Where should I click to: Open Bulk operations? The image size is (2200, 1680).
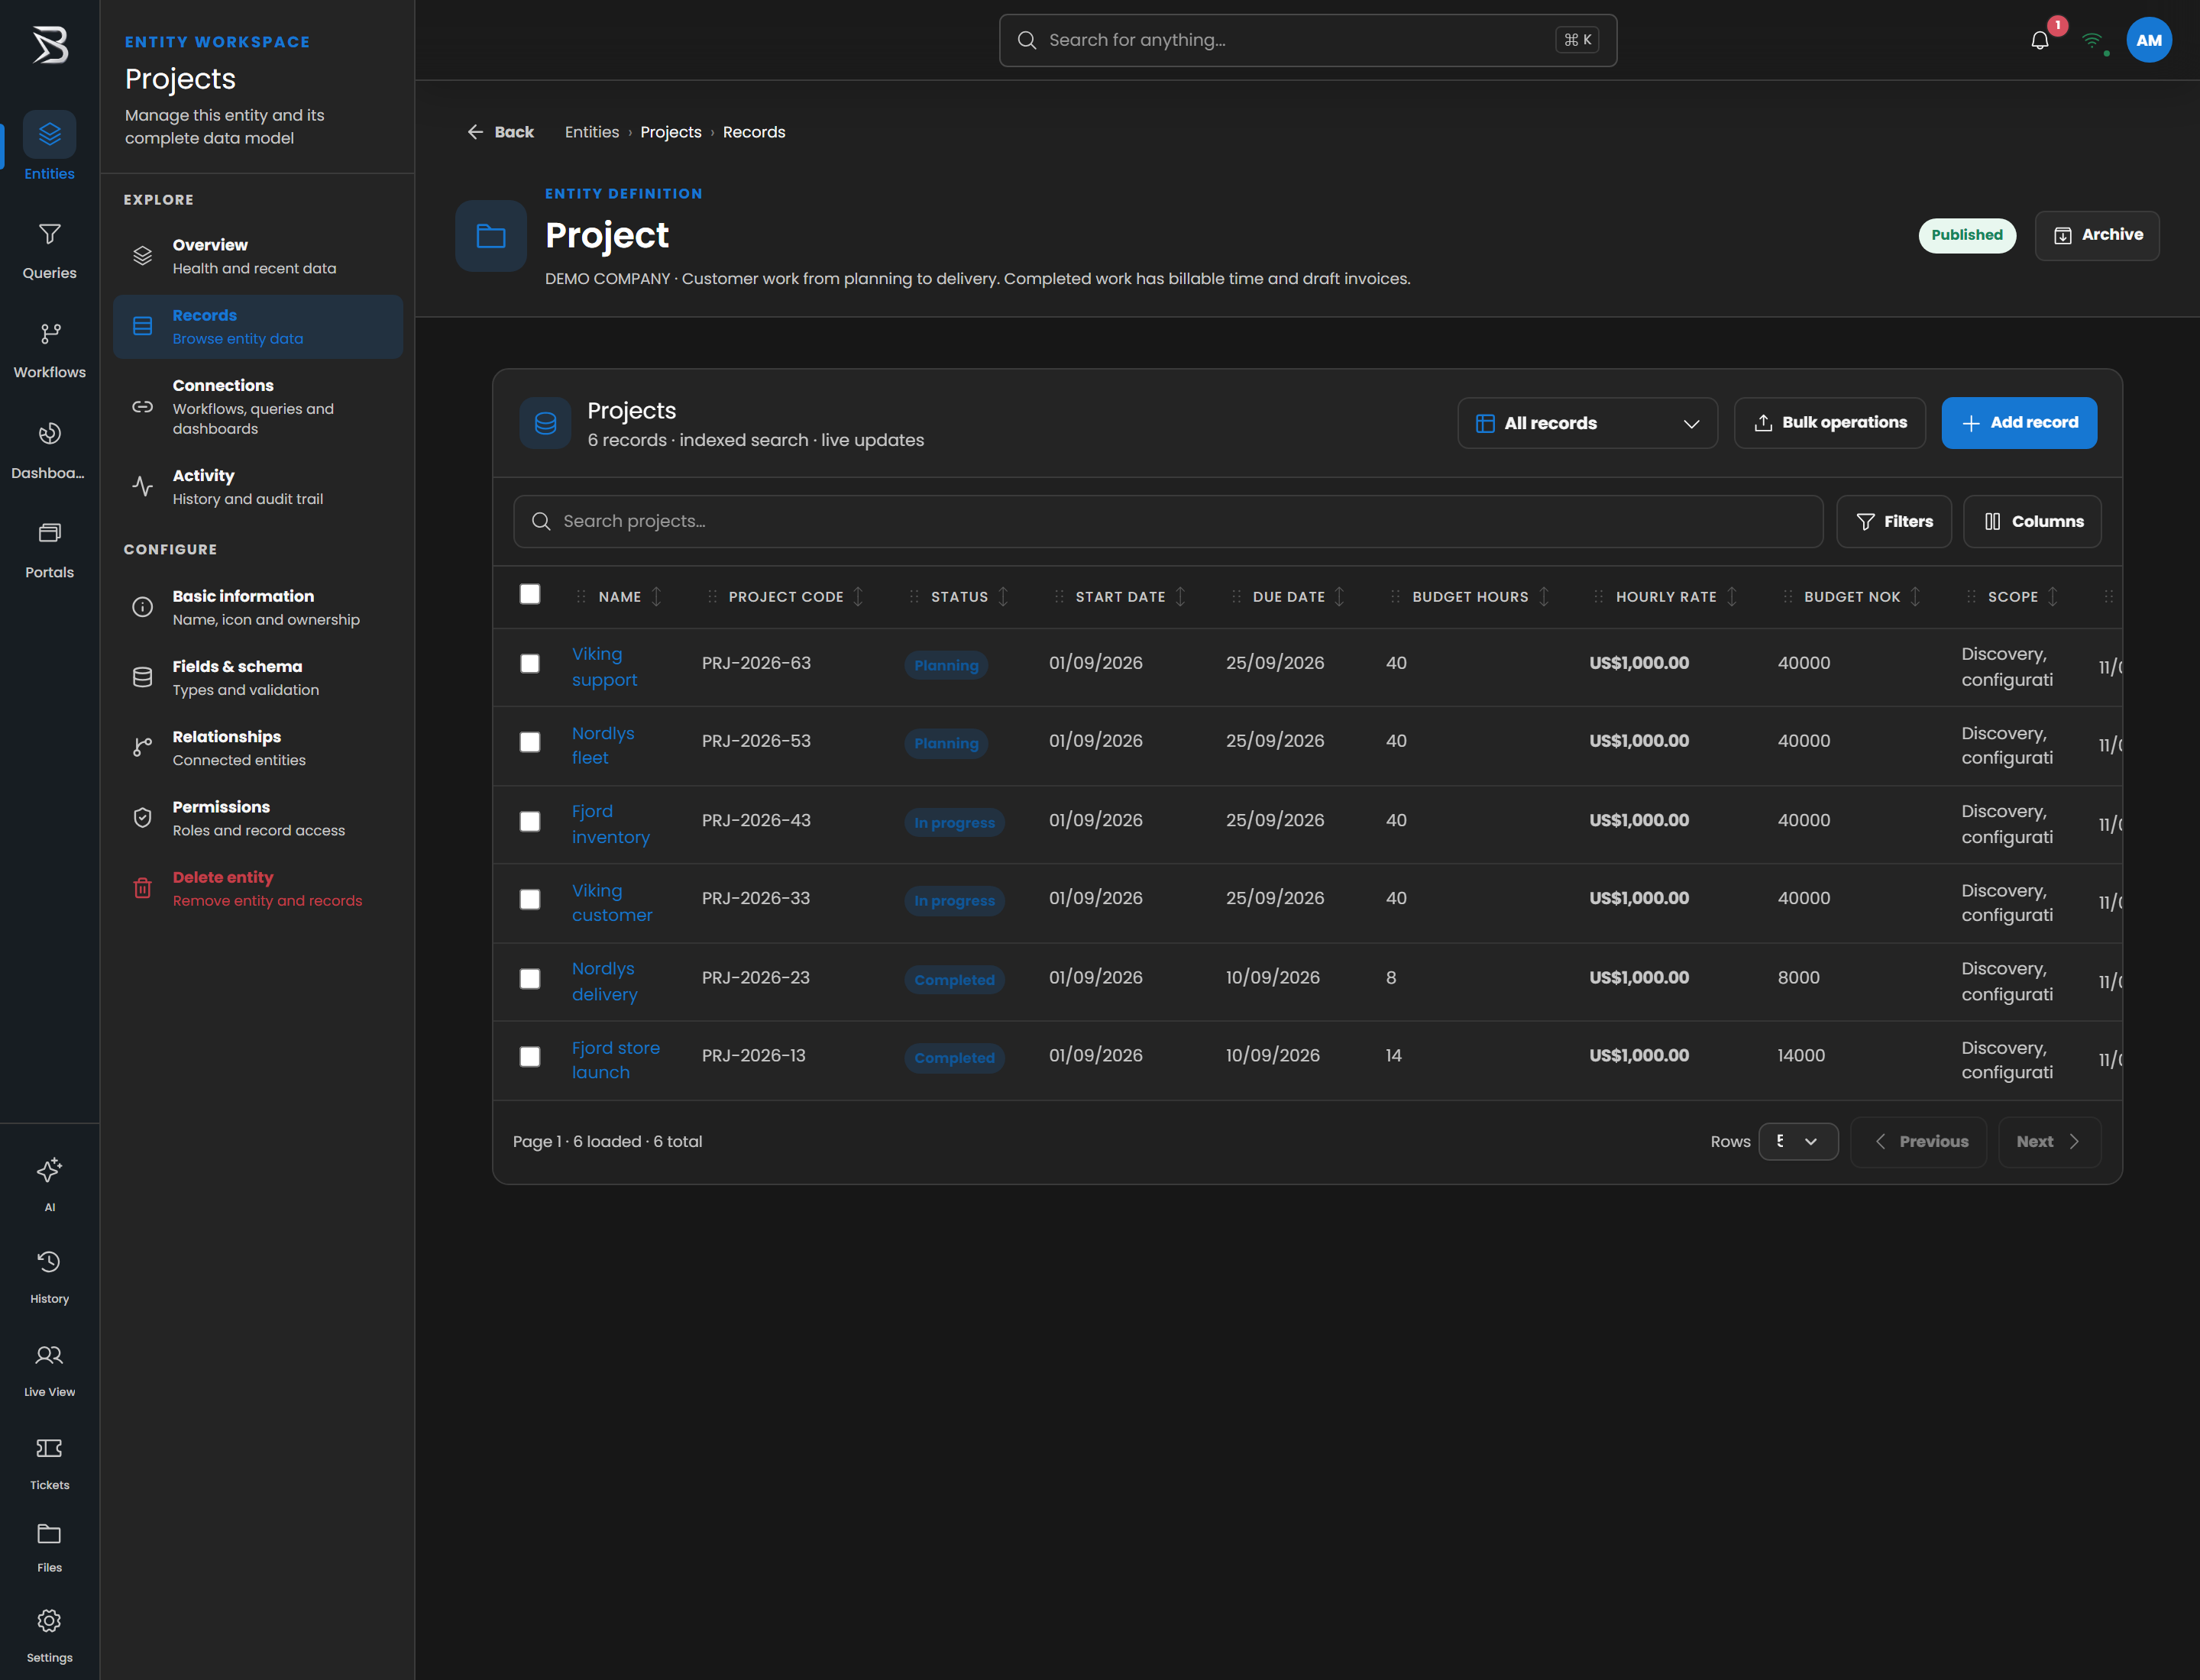(x=1830, y=423)
